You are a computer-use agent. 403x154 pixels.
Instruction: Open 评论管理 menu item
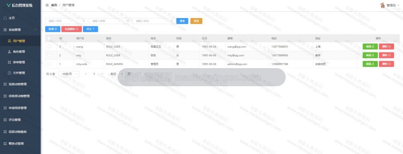[20, 120]
